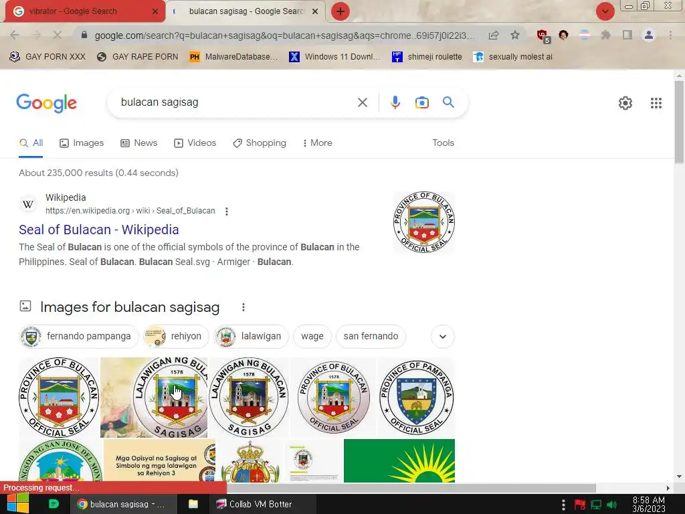Open the 'Windows 11 Downl...' bookmark
This screenshot has width=685, height=514.
[334, 57]
